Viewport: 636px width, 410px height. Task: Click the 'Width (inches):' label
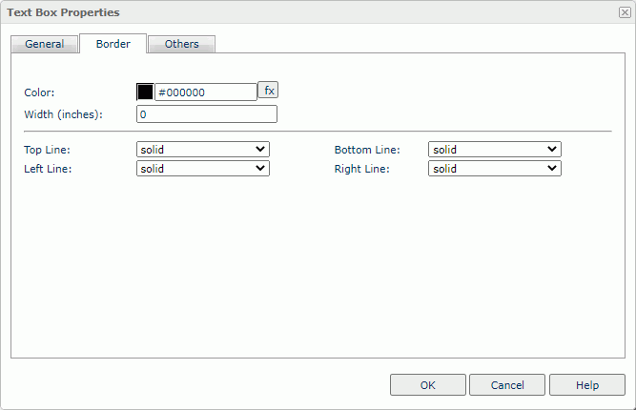[x=63, y=114]
